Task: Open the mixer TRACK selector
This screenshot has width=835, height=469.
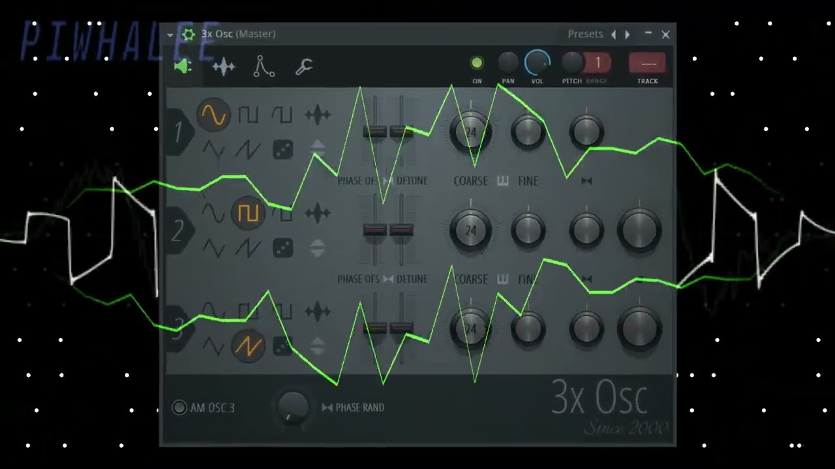Action: coord(648,63)
